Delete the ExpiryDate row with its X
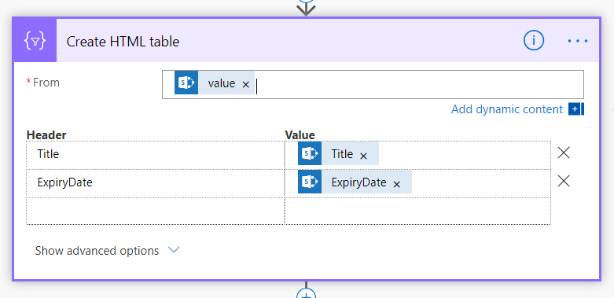Viewport: 614px width, 298px height. 564,181
